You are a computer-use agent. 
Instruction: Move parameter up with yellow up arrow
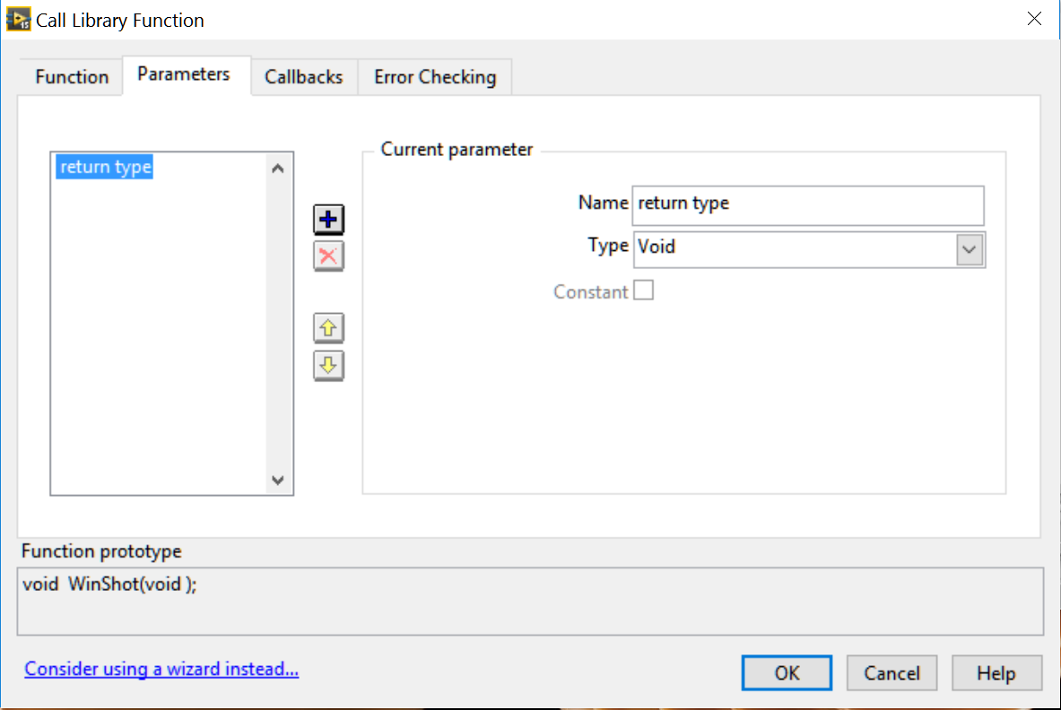(328, 329)
